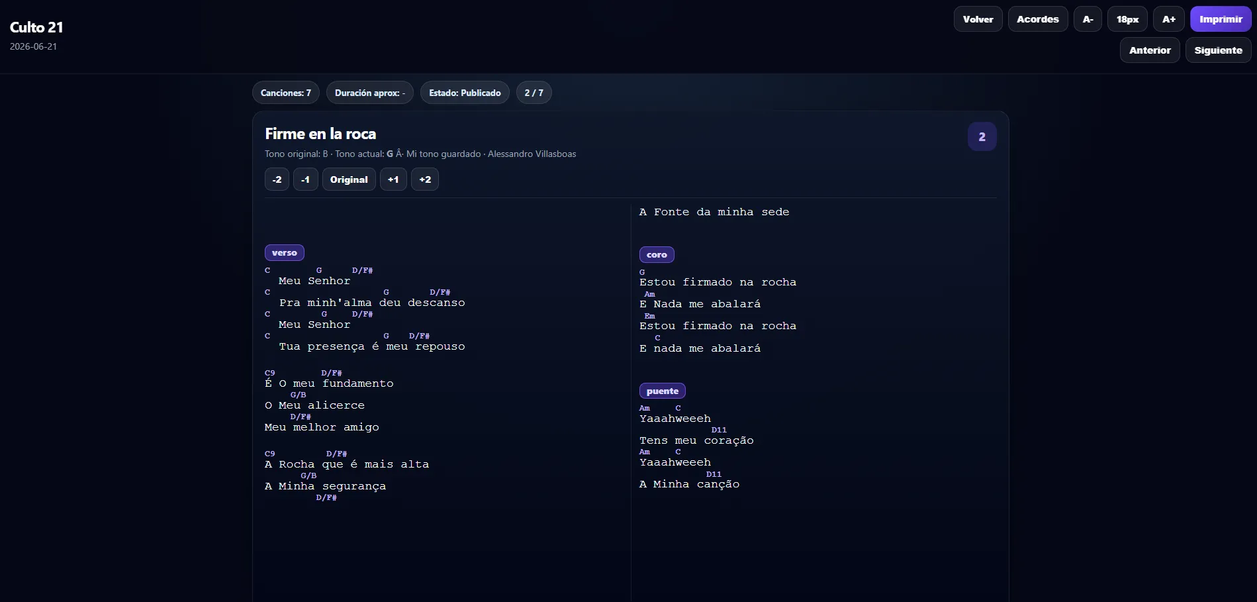
Task: Click the date 2026-06-21
Action: (33, 46)
